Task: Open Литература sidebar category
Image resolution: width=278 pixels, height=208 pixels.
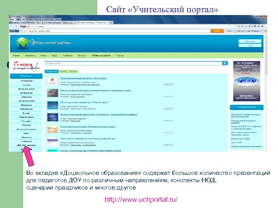Action: pyautogui.click(x=26, y=97)
